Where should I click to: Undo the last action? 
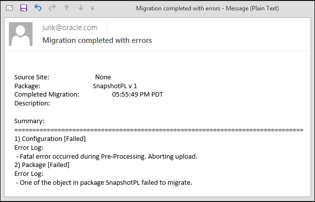[38, 8]
